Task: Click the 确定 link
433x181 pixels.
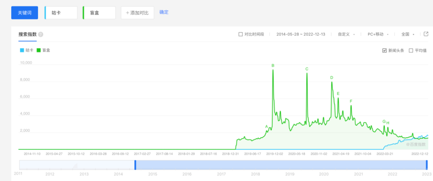Action: coord(164,12)
